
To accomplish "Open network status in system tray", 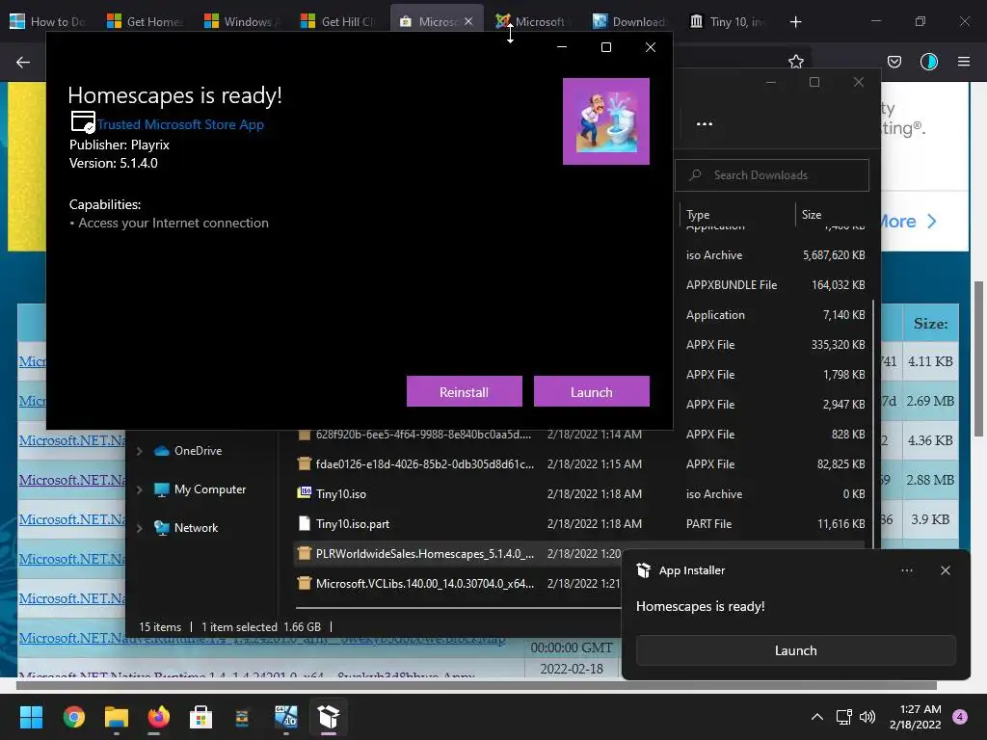I will (844, 717).
